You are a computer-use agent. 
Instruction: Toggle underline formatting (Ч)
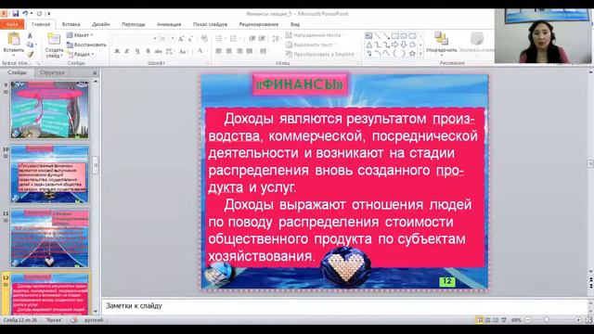pos(137,51)
